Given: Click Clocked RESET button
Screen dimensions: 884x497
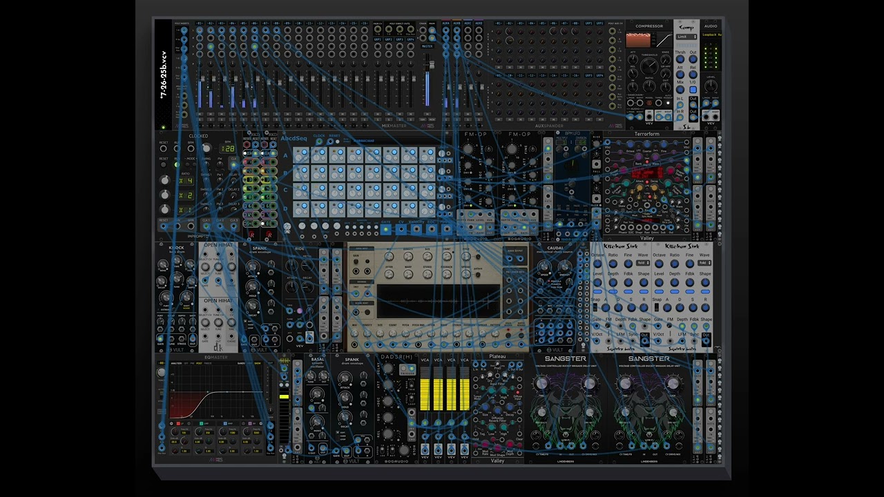Looking at the screenshot, I should pos(163,164).
